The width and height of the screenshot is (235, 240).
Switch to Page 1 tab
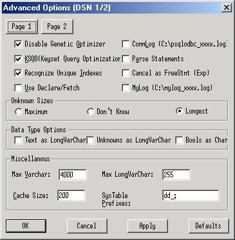click(x=22, y=26)
